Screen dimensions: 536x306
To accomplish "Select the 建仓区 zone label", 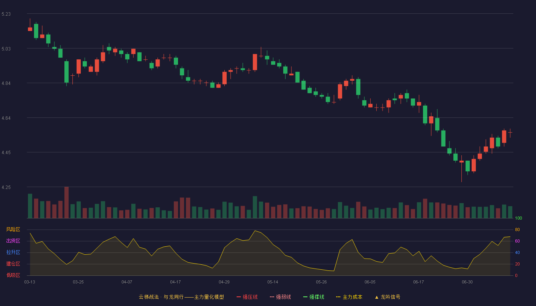I will (x=13, y=264).
